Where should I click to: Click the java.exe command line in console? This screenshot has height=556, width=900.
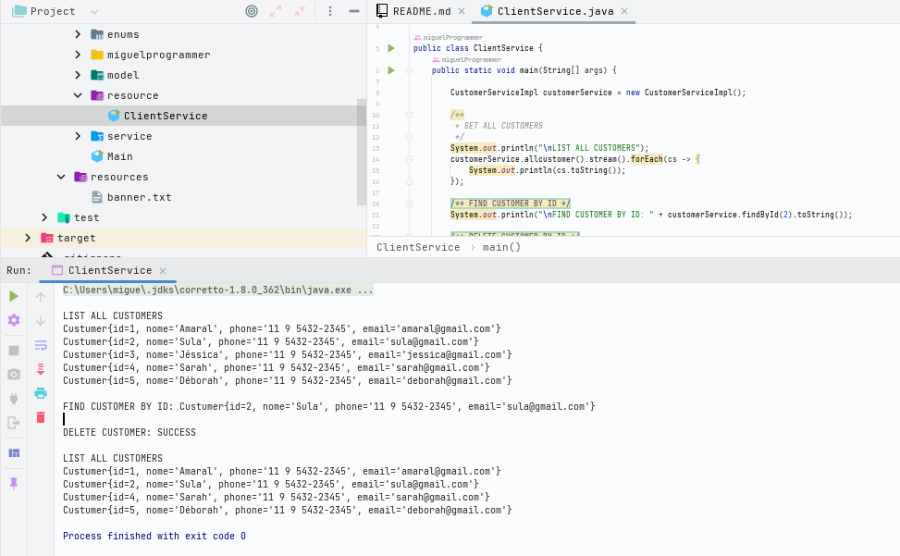(x=218, y=290)
